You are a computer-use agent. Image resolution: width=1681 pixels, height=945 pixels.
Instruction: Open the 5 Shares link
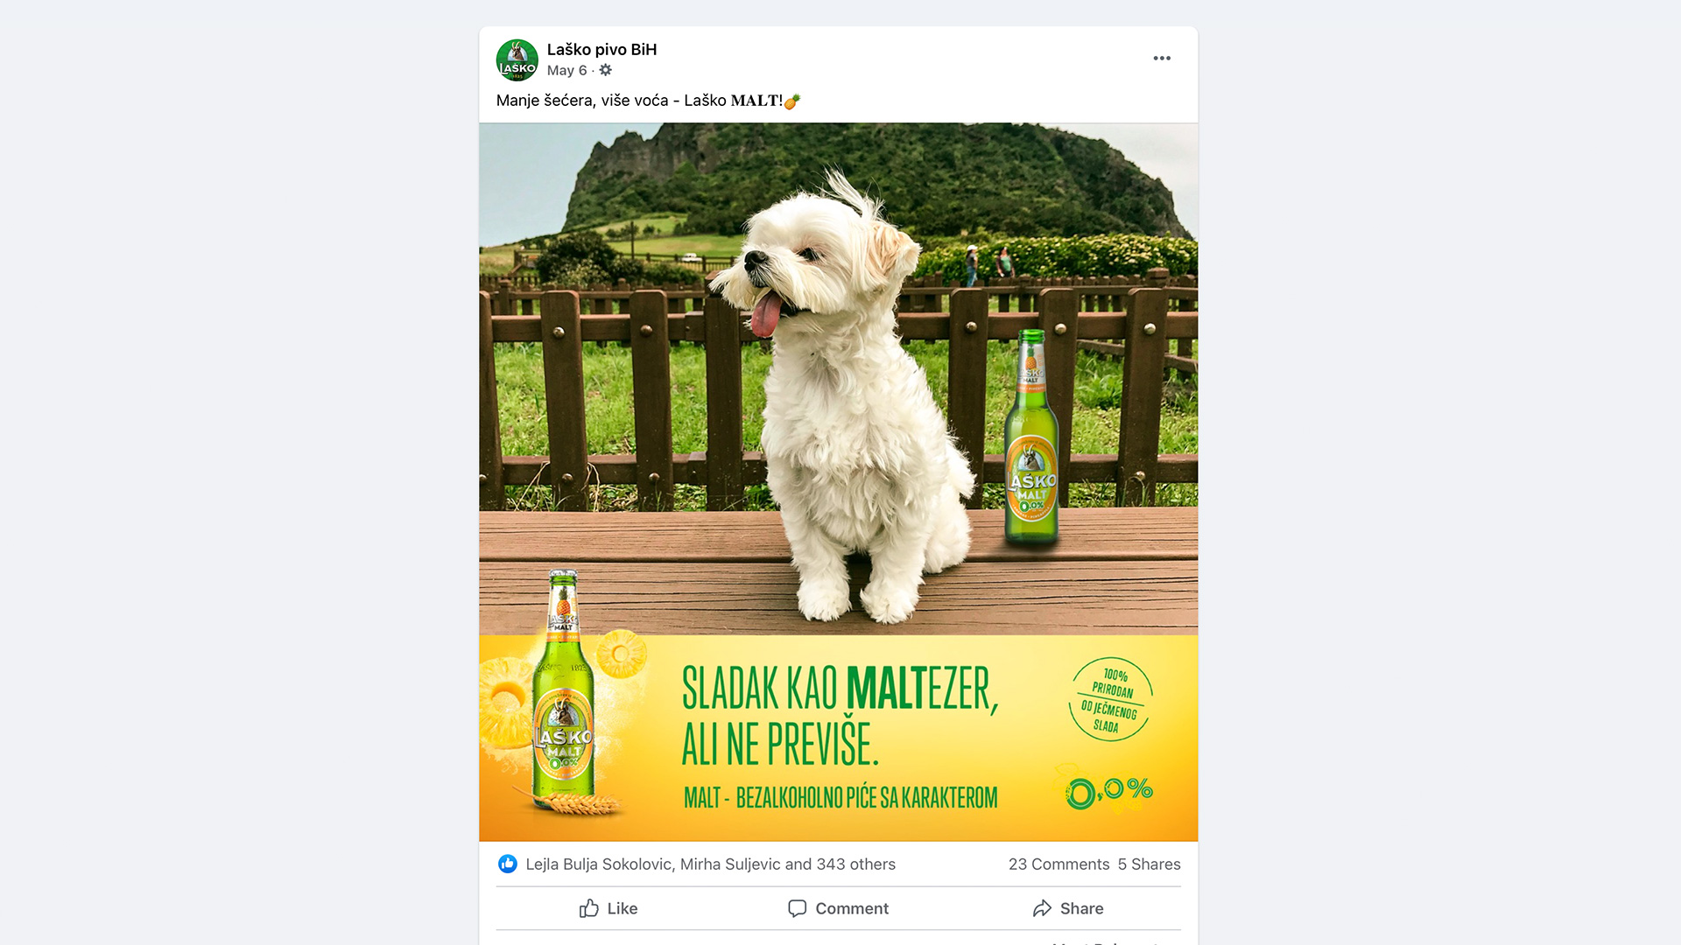pos(1149,864)
